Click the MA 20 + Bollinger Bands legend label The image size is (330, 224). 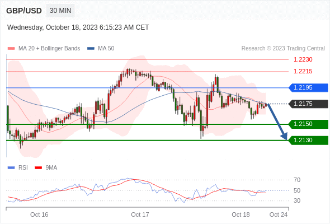(49, 49)
